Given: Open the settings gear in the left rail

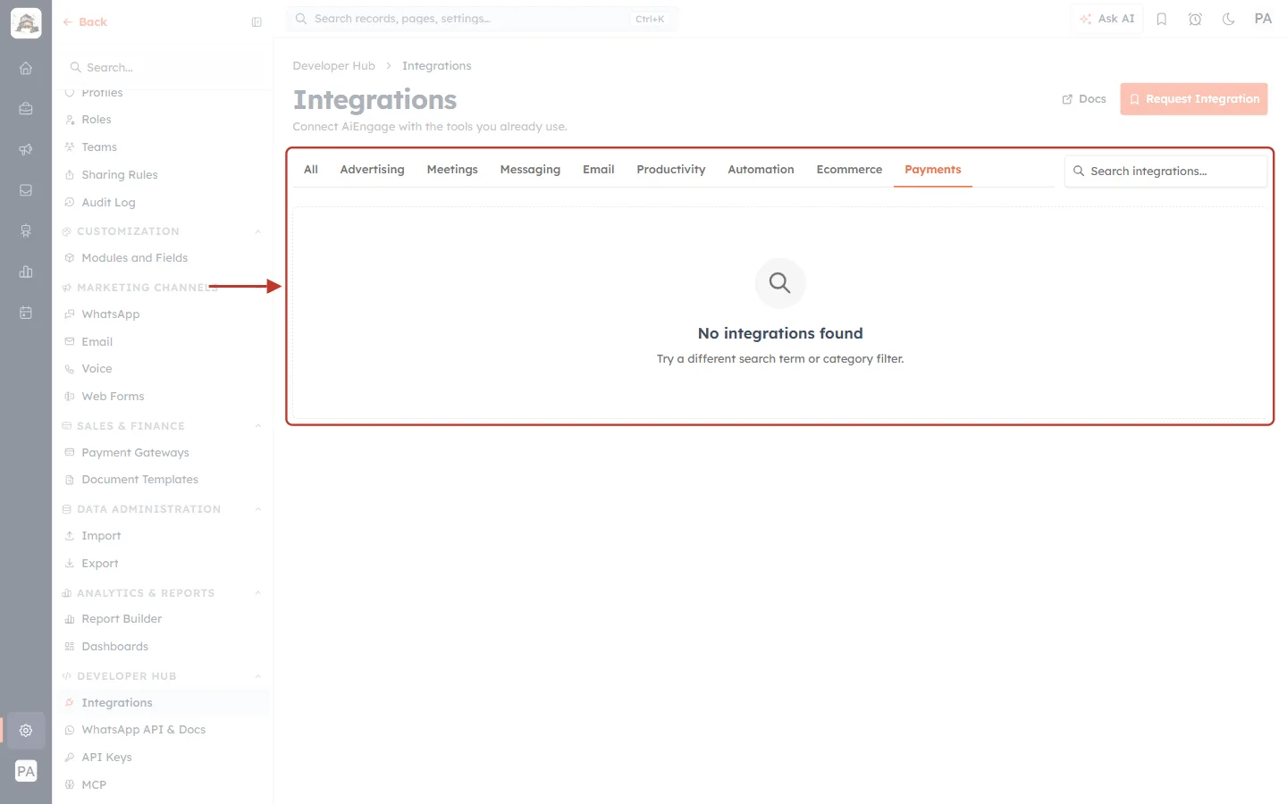Looking at the screenshot, I should tap(26, 730).
